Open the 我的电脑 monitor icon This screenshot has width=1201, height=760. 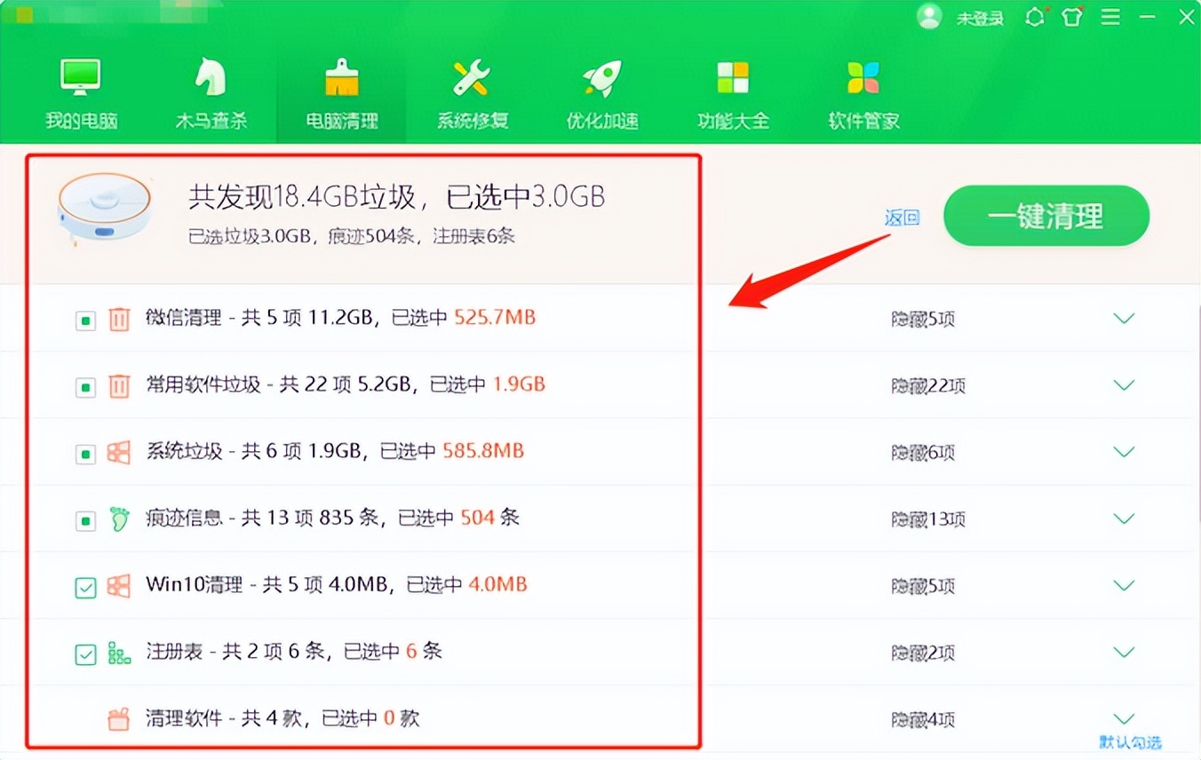click(81, 77)
